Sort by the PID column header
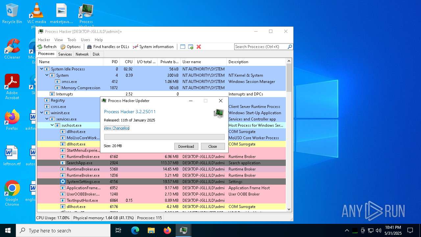The height and width of the screenshot is (237, 421). 111,62
